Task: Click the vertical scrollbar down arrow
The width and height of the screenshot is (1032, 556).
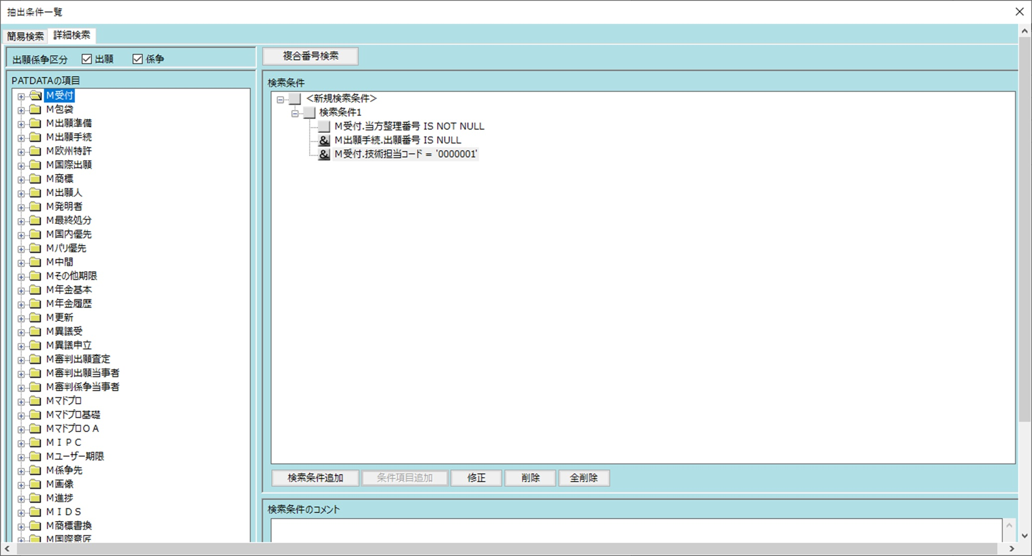Action: [1025, 536]
